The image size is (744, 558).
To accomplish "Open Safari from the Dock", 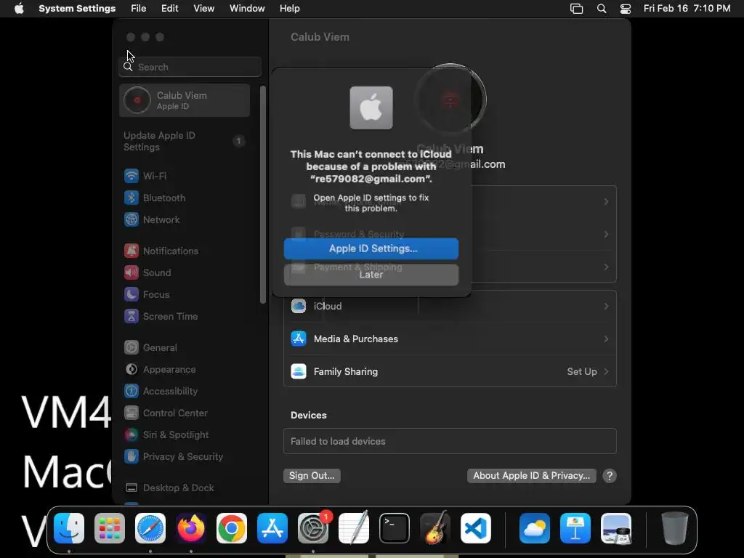I will pos(150,528).
